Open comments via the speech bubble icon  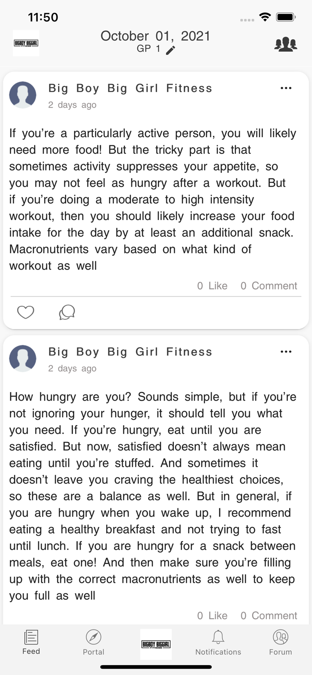(67, 312)
